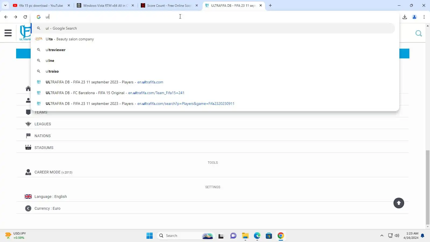Show hidden system tray icons
This screenshot has height=242, width=430.
tap(382, 236)
